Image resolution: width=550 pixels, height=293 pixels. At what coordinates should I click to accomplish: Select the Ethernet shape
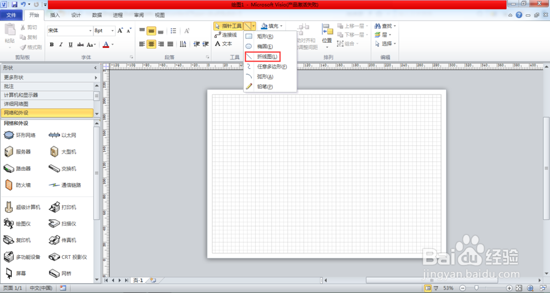click(63, 135)
